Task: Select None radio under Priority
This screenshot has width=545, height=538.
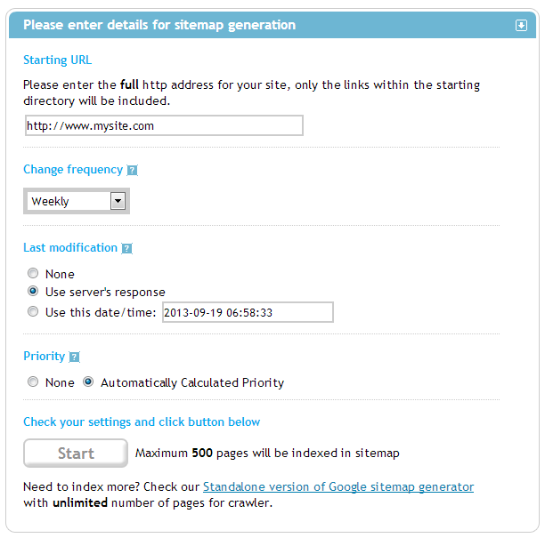Action: [33, 381]
